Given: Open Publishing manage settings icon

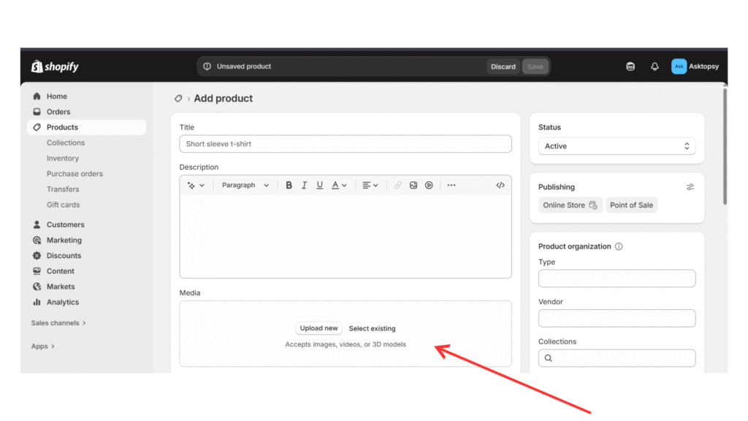Looking at the screenshot, I should click(x=690, y=187).
